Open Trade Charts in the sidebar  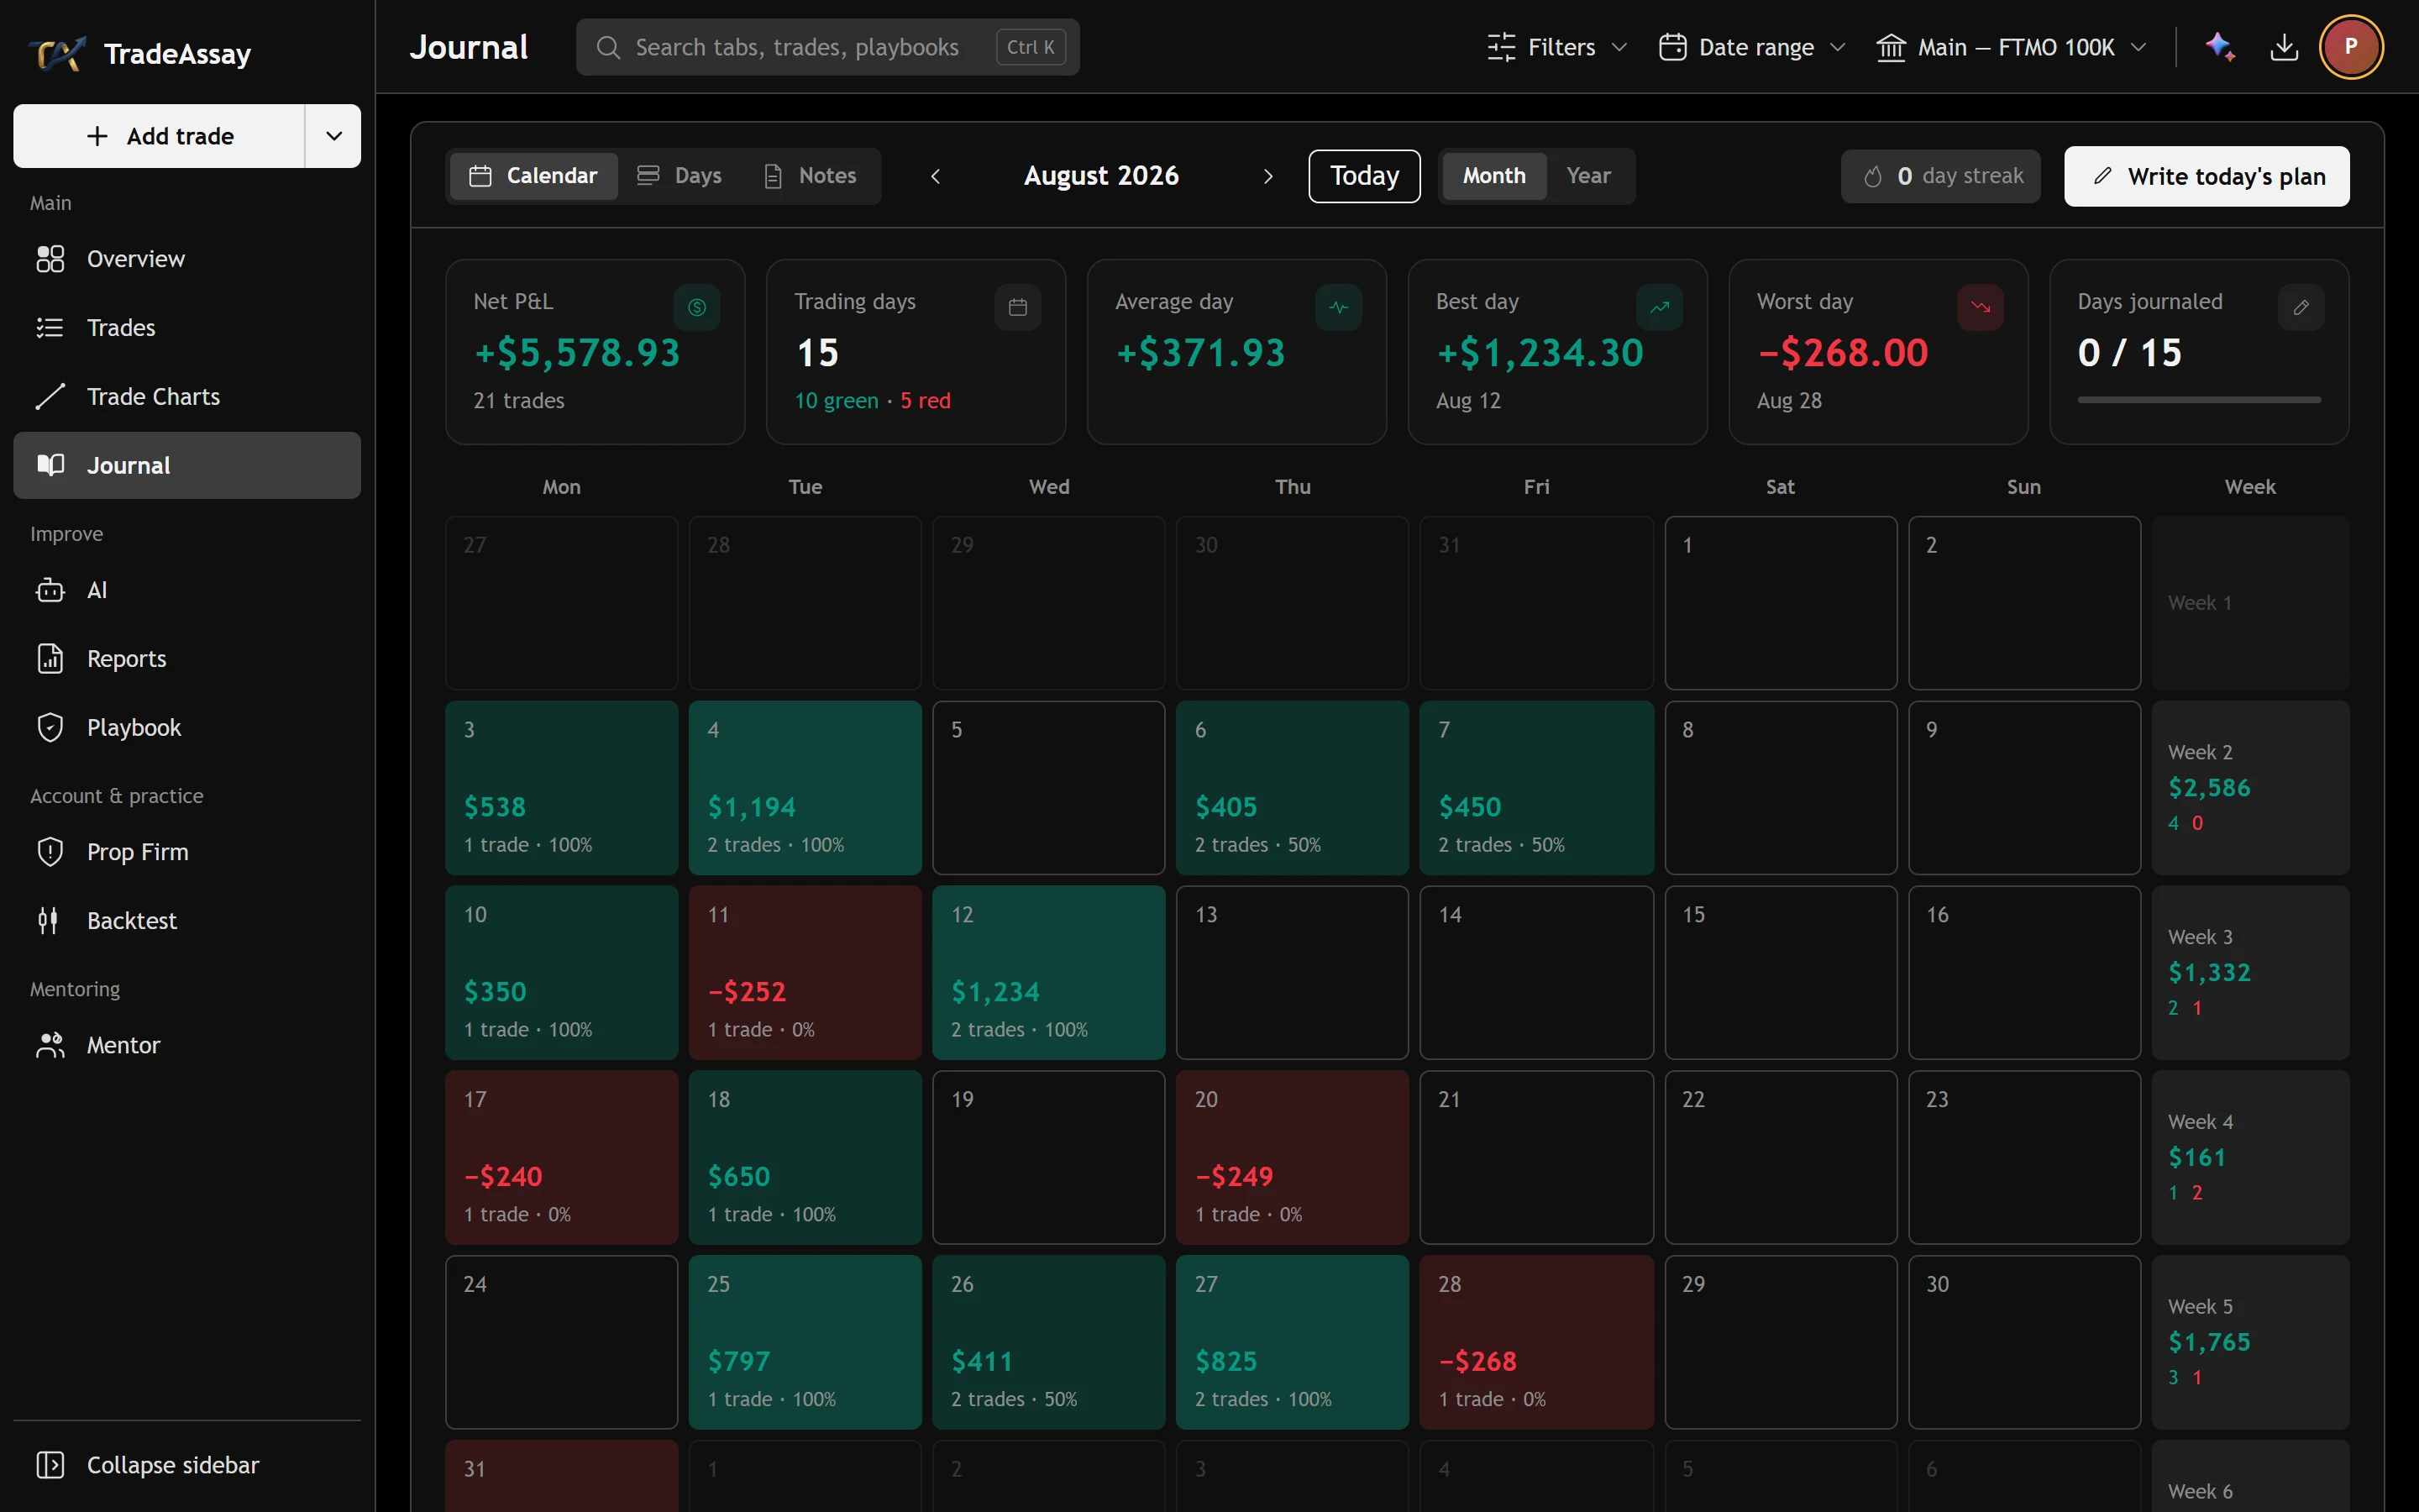[x=187, y=397]
